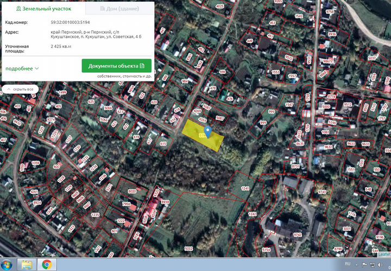Click the RU language indicator

point(348,264)
